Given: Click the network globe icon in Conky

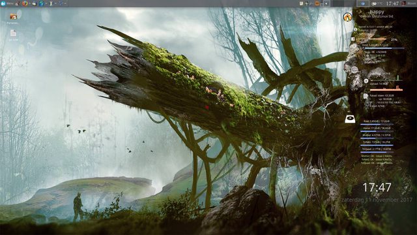Looking at the screenshot, I should pyautogui.click(x=354, y=70).
